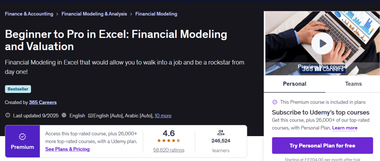The width and height of the screenshot is (380, 161).
Task: Click the star rating icons
Action: point(169,140)
